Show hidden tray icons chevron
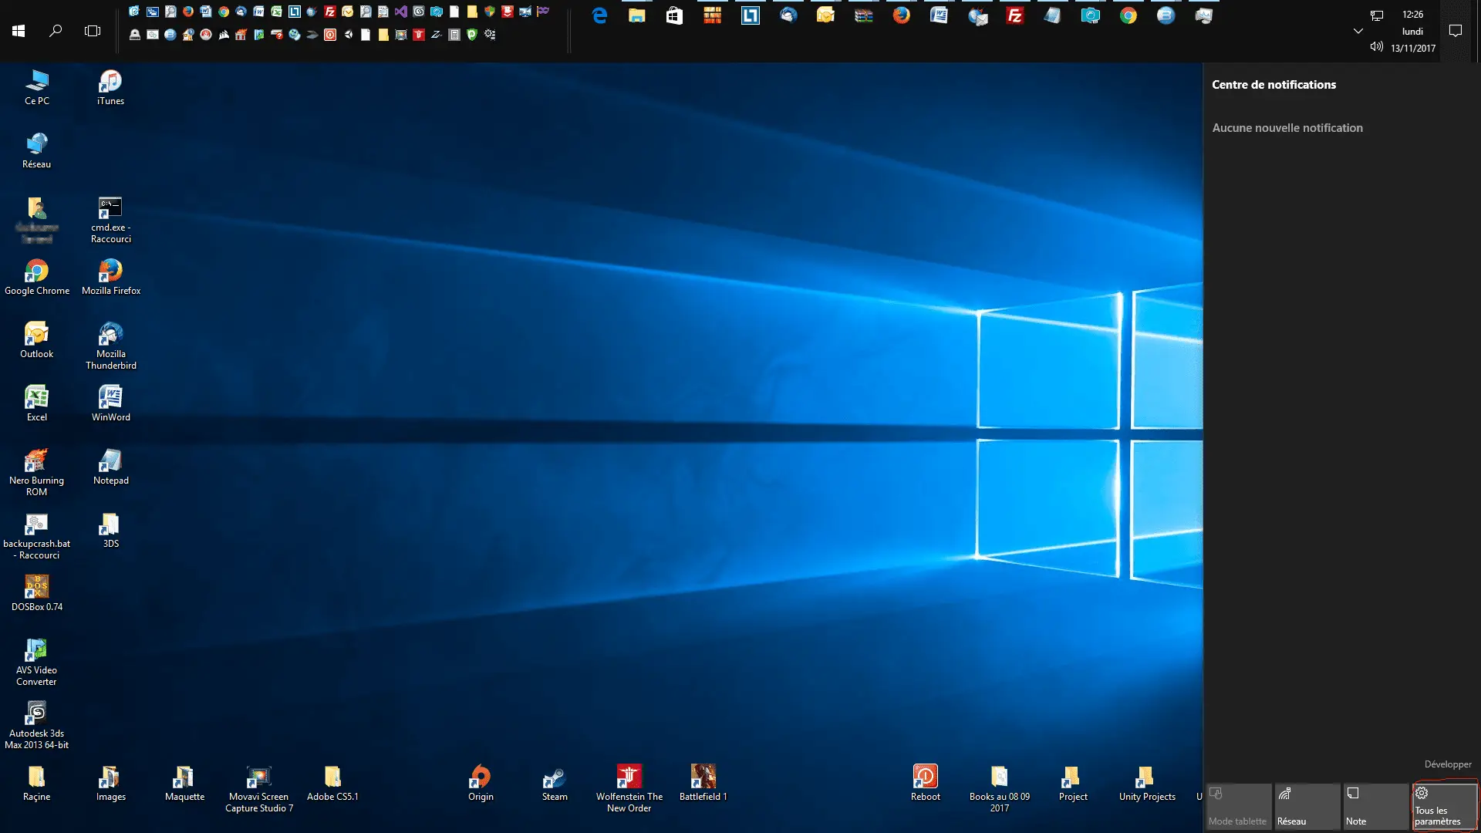1481x833 pixels. pos(1358,32)
